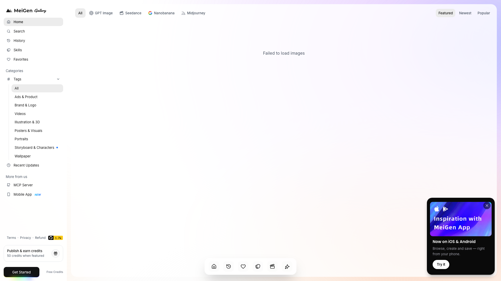Image resolution: width=501 pixels, height=281 pixels.
Task: Filter by Midjourney model
Action: tap(193, 13)
